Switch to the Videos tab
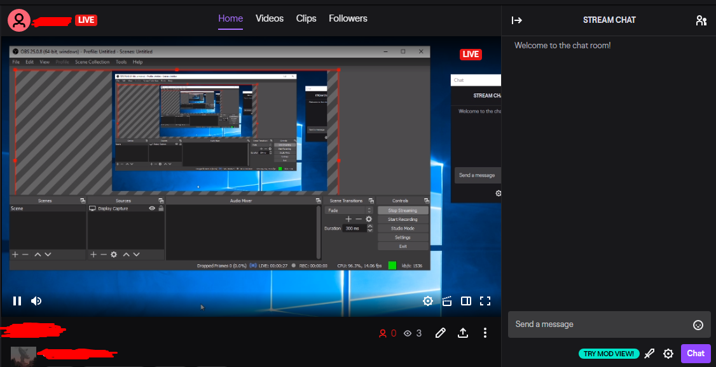This screenshot has width=716, height=367. [x=270, y=18]
